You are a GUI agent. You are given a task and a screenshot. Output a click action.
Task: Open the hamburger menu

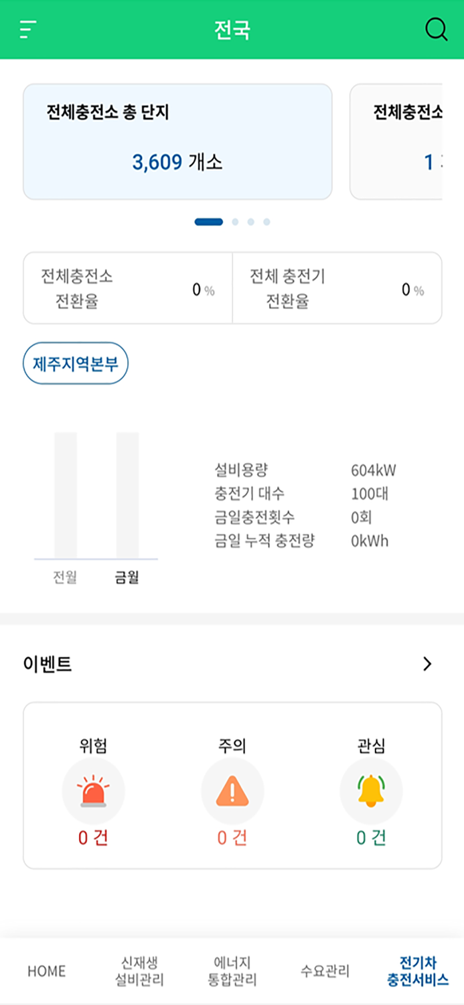tap(25, 29)
